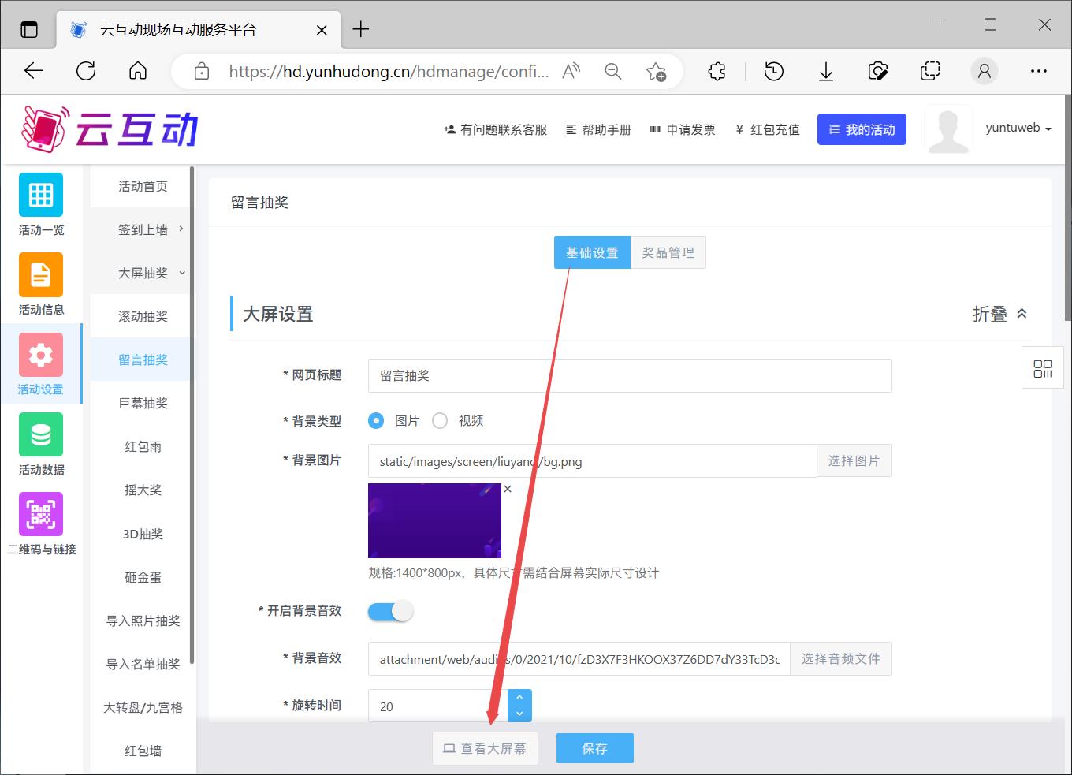Open 导入照片抽奖 menu item
The height and width of the screenshot is (775, 1072).
(143, 620)
